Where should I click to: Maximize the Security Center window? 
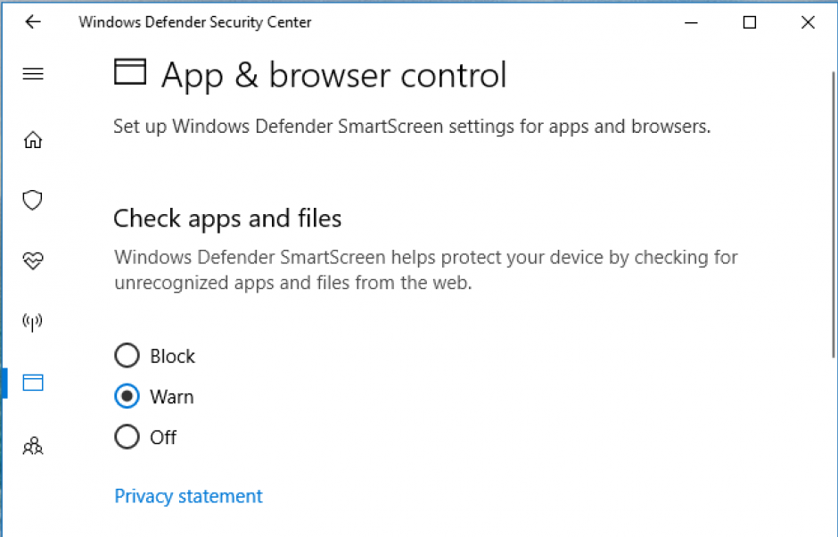(749, 22)
